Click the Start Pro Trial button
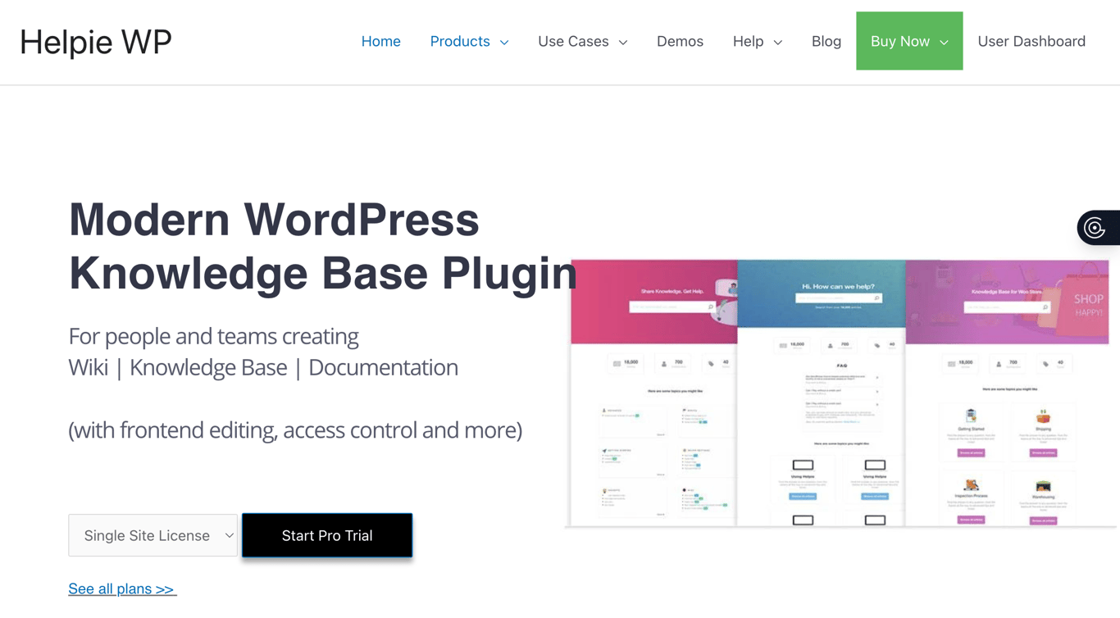This screenshot has height=618, width=1120. coord(327,535)
